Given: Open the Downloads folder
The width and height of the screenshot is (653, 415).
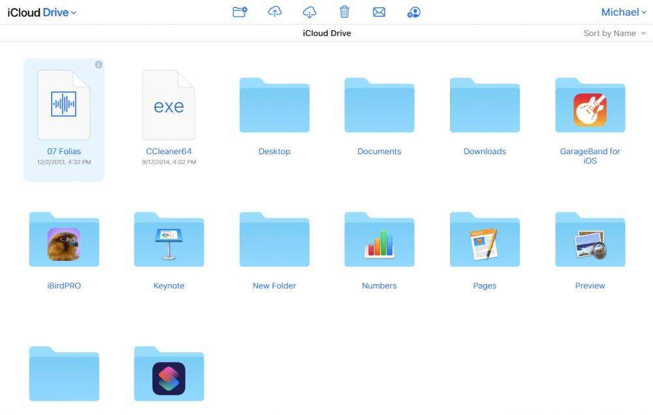Looking at the screenshot, I should [x=485, y=105].
